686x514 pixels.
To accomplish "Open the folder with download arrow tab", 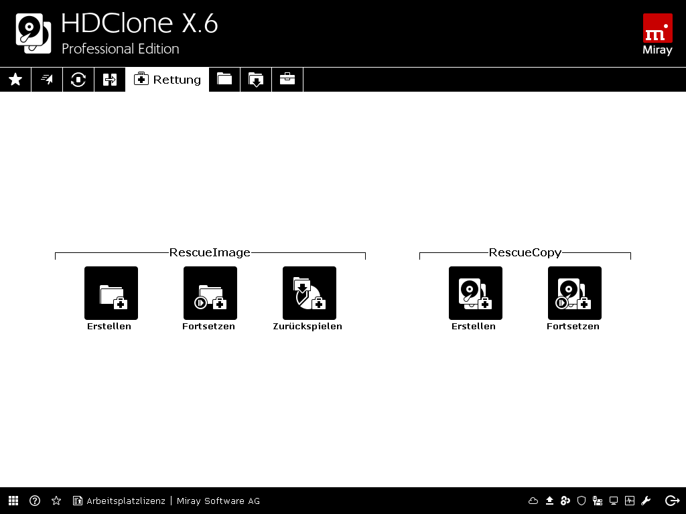I will (x=256, y=80).
